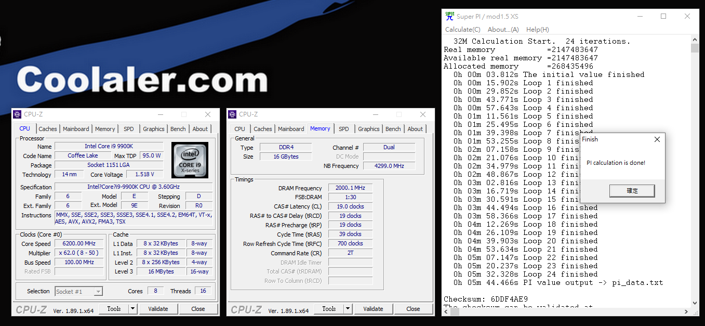The width and height of the screenshot is (705, 326).
Task: Click Validate button in CPU window
Action: [158, 309]
